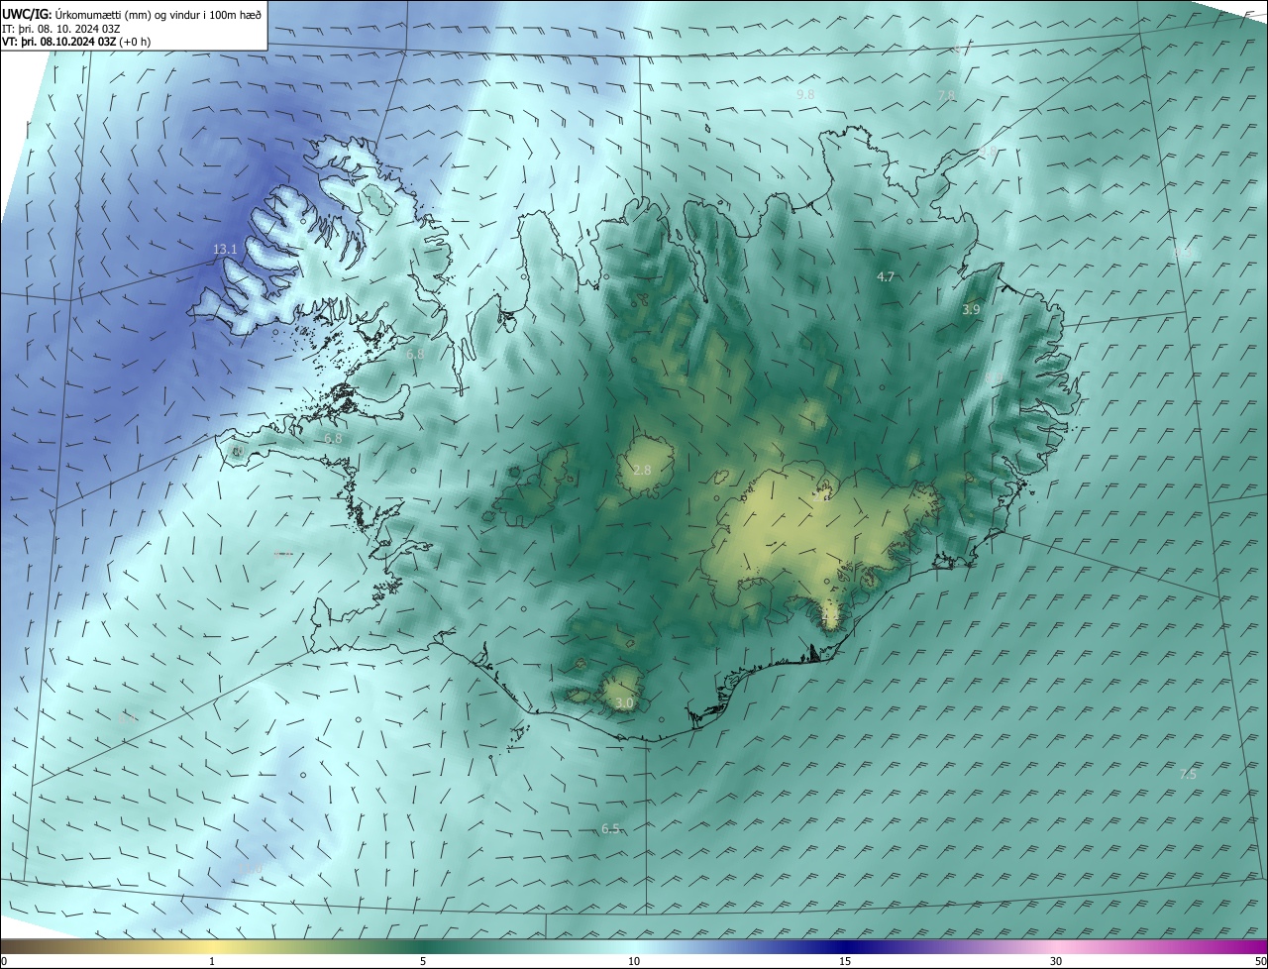Click the 0 tick label on colorbar
Viewport: 1268px width, 969px height.
[4, 961]
